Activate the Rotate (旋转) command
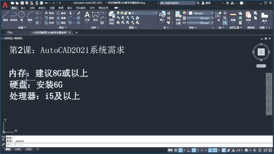274x154 pixels. [61, 13]
